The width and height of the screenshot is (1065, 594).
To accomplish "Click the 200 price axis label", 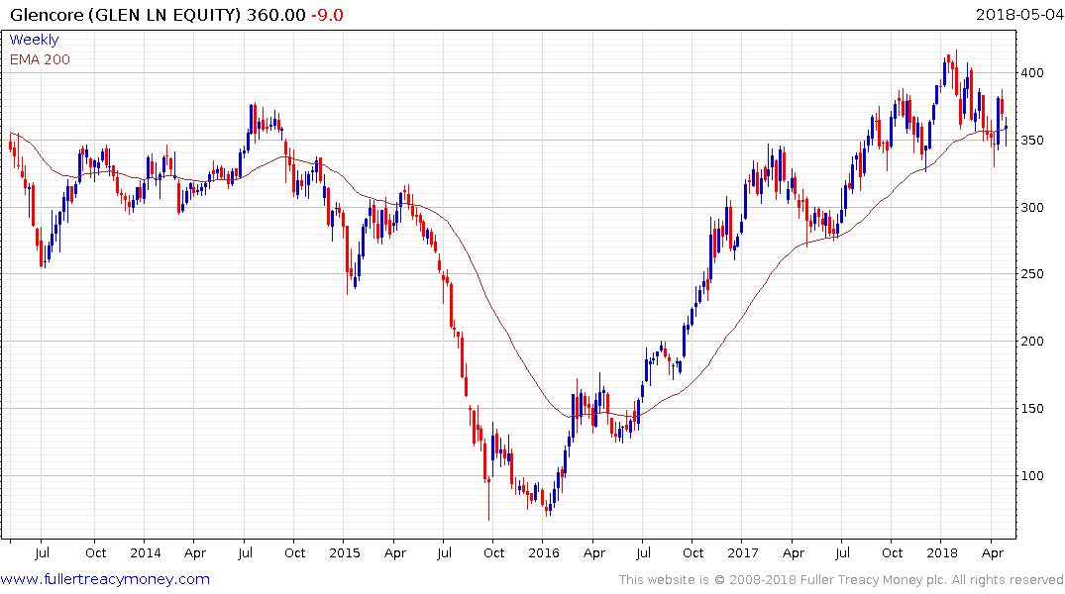I will tap(1032, 341).
